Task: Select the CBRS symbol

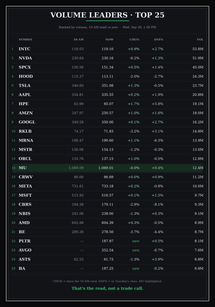Action: 25,204
